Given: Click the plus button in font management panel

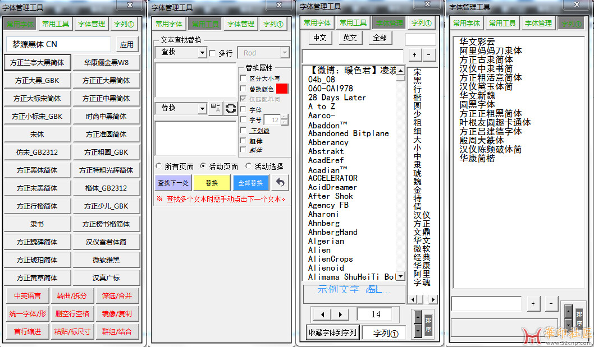Looking at the screenshot, I should point(414,55).
